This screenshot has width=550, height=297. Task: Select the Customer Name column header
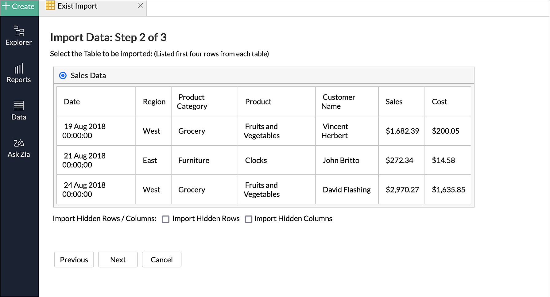(x=347, y=101)
